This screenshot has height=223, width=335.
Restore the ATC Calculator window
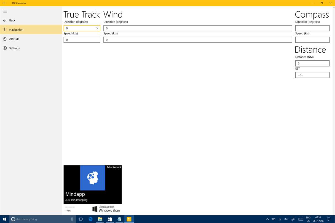pos(321,3)
